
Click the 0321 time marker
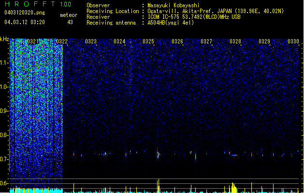pos(33,41)
